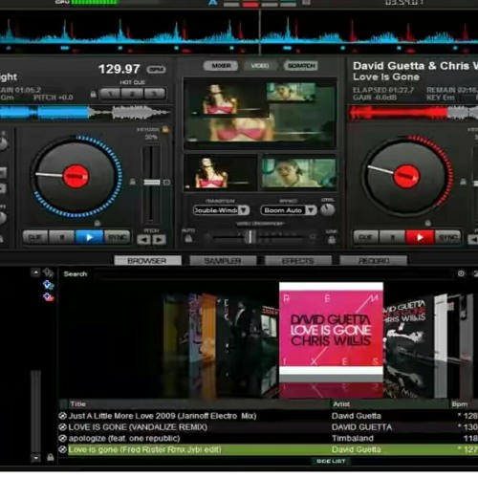The width and height of the screenshot is (478, 478).
Task: Toggle the lock icon below the right jog wheel
Action: [428, 223]
